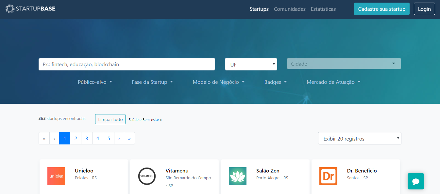Expand the Fase da Startup filter
Image resolution: width=440 pixels, height=194 pixels.
(152, 82)
